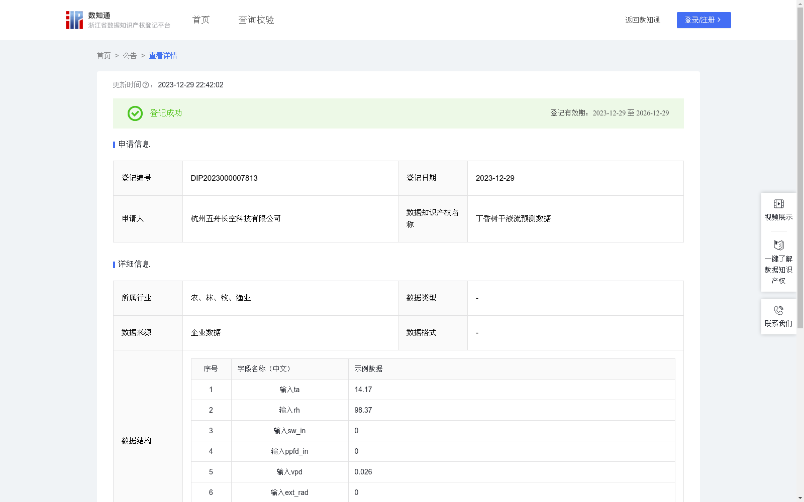Click the 登记有效期 date range text
This screenshot has width=804, height=502.
(x=610, y=113)
